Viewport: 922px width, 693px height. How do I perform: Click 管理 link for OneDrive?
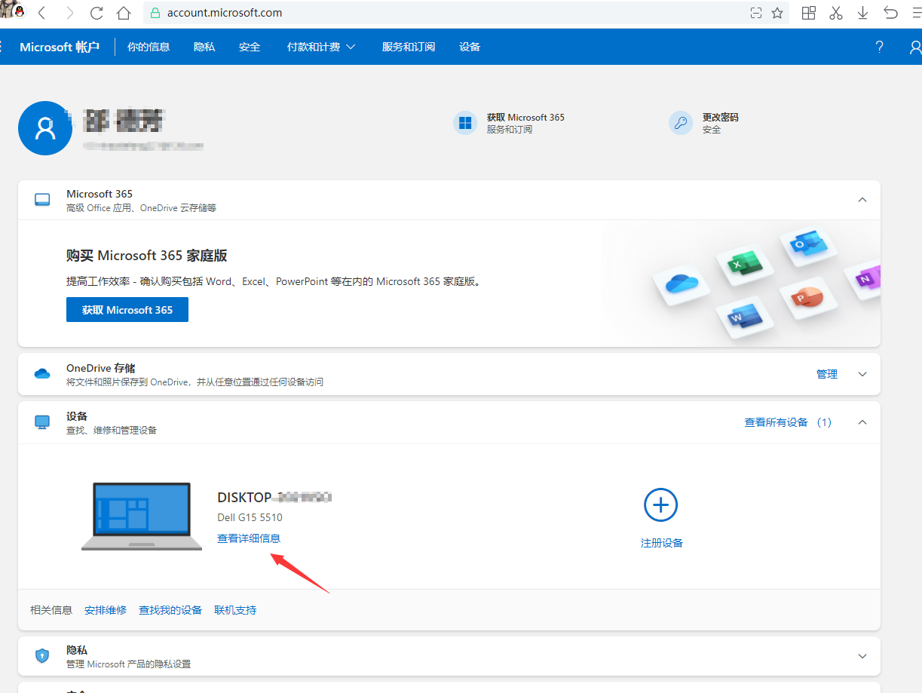pos(827,374)
